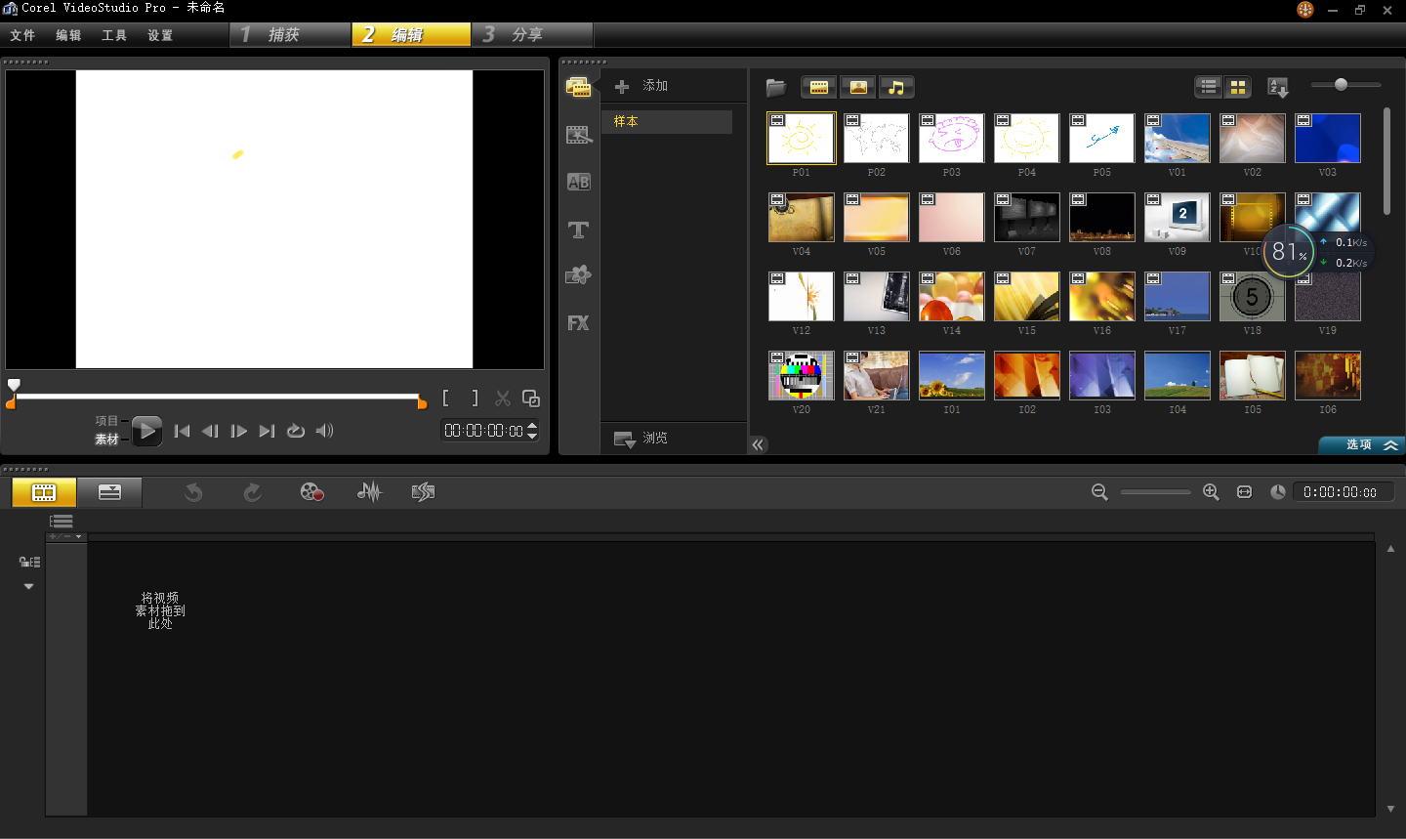Open the Transitions library panel
This screenshot has height=839, width=1406.
click(578, 182)
